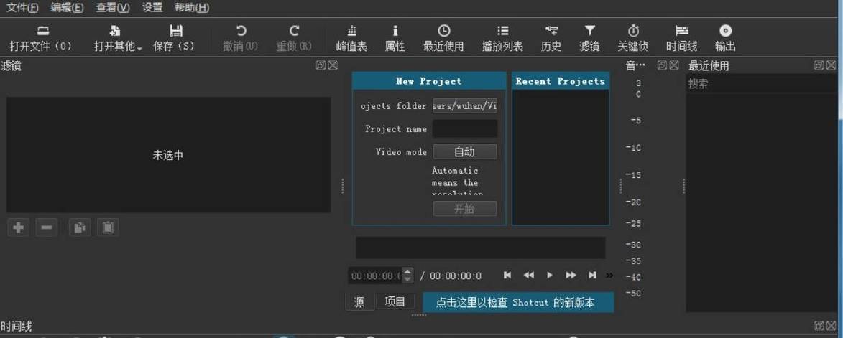This screenshot has width=843, height=338.
Task: Undock the 滤镜 panel
Action: [321, 65]
